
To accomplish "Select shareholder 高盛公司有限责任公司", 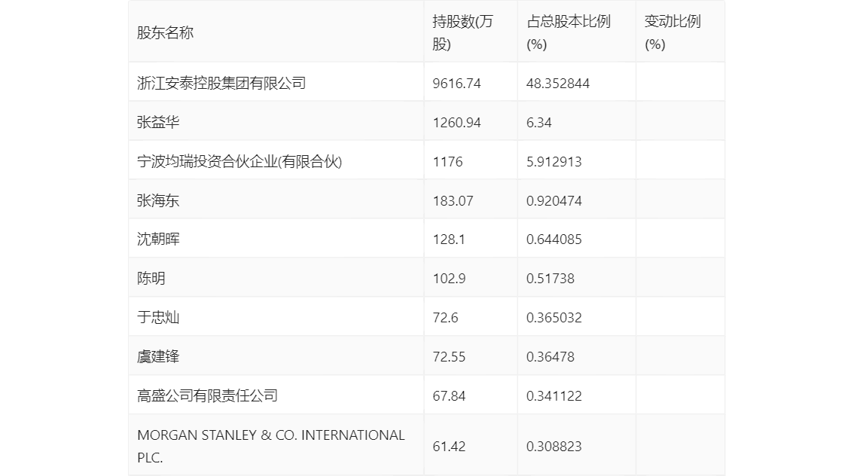I will 207,396.
